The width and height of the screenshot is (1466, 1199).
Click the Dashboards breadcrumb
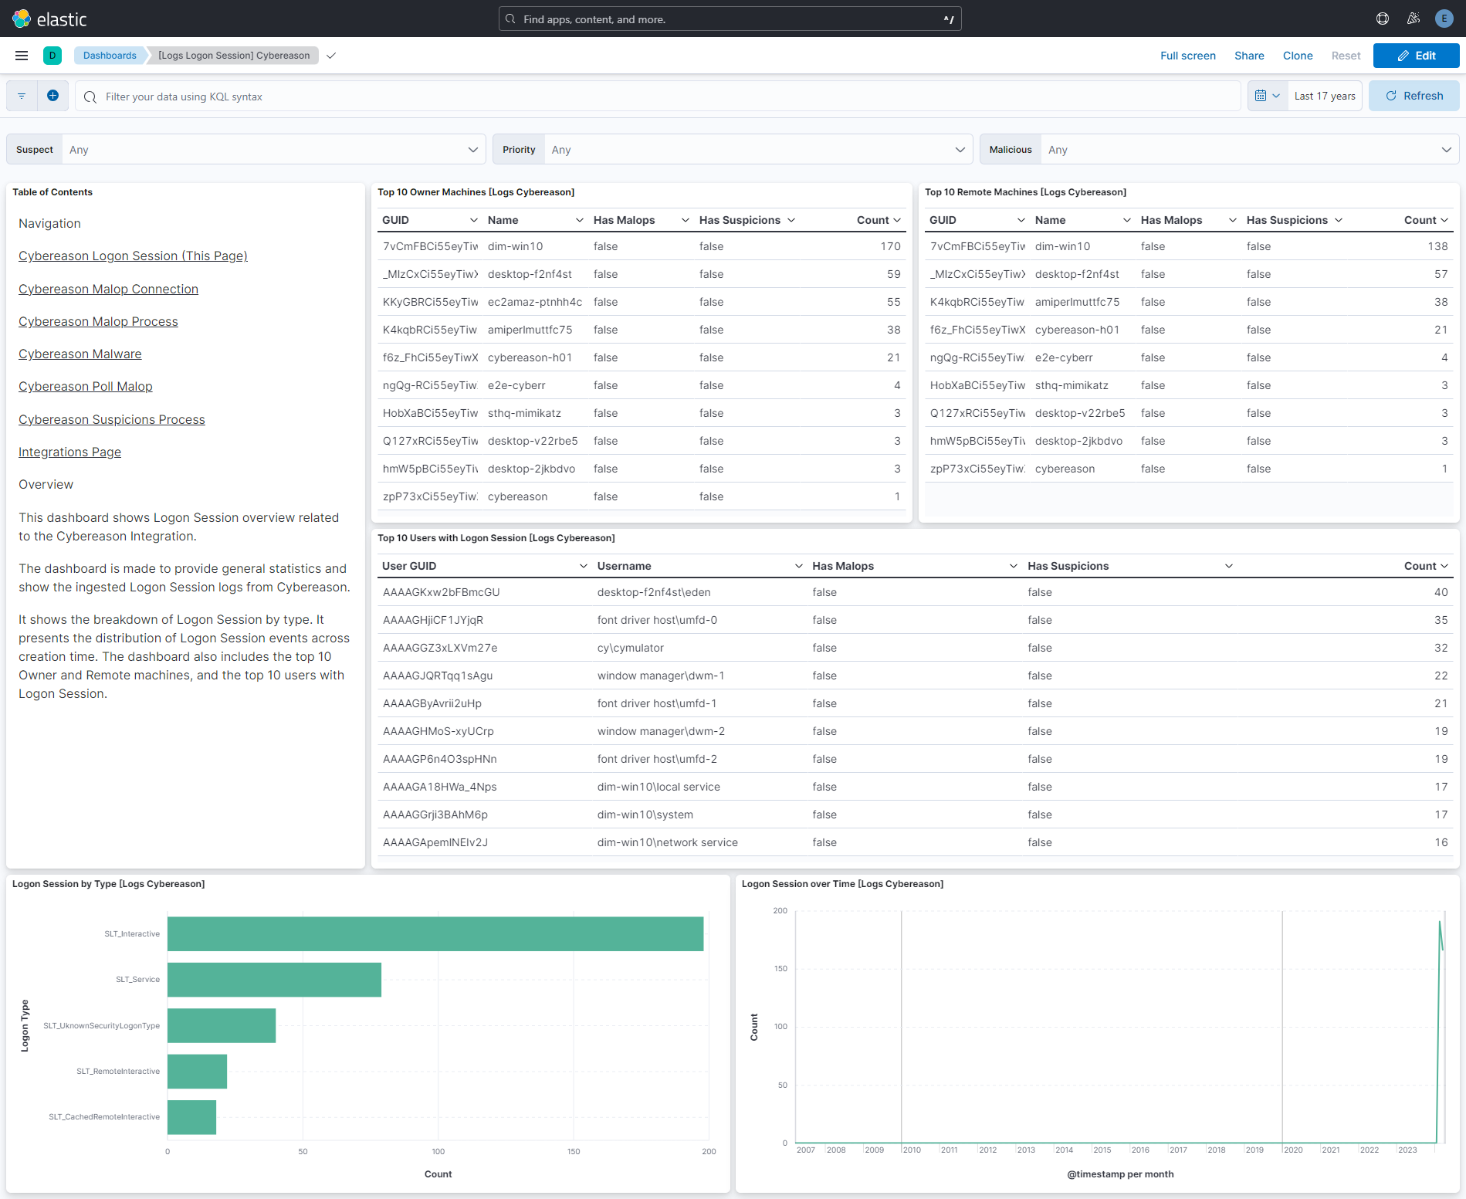(x=109, y=55)
